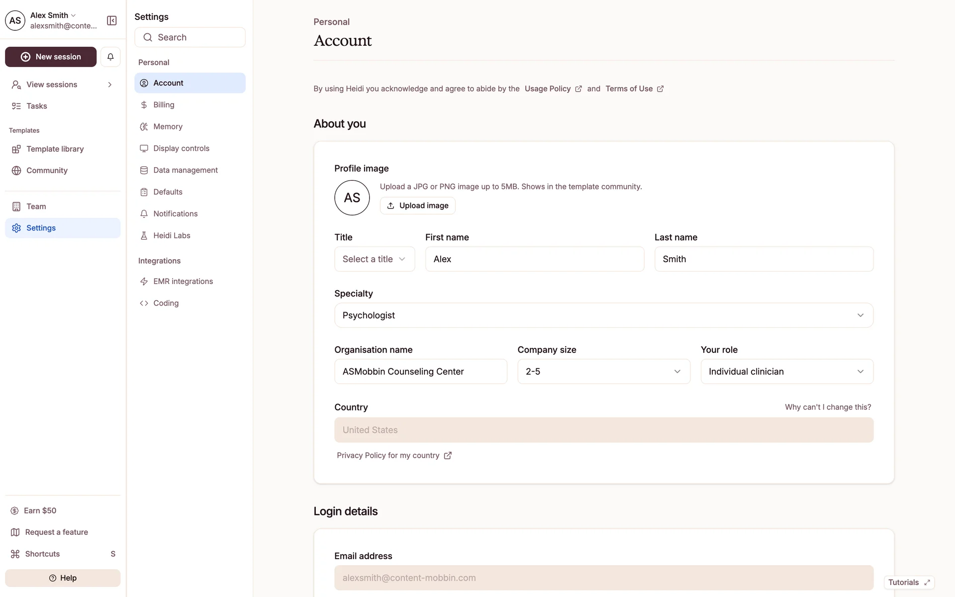Open Heidi Labs flask icon item
Screen dimensions: 955x597
172,235
